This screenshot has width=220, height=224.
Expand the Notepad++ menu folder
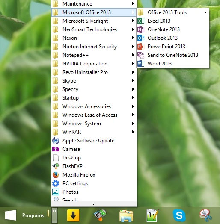94,55
